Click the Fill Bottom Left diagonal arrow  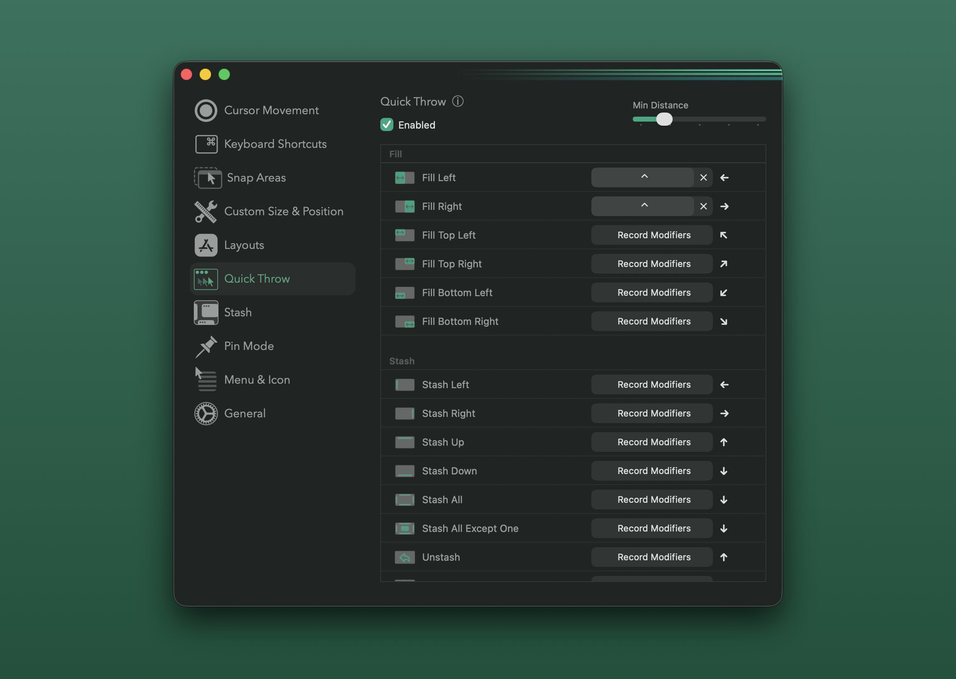724,292
